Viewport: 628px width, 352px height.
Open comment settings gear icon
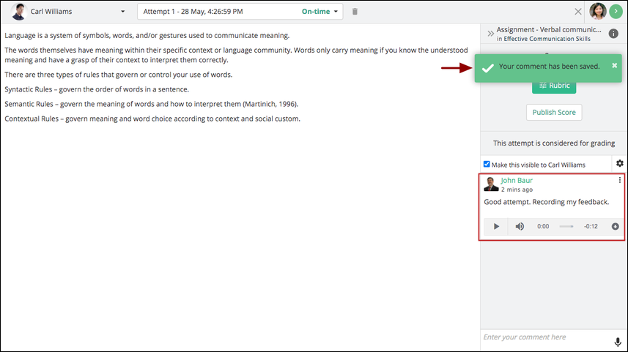tap(620, 163)
